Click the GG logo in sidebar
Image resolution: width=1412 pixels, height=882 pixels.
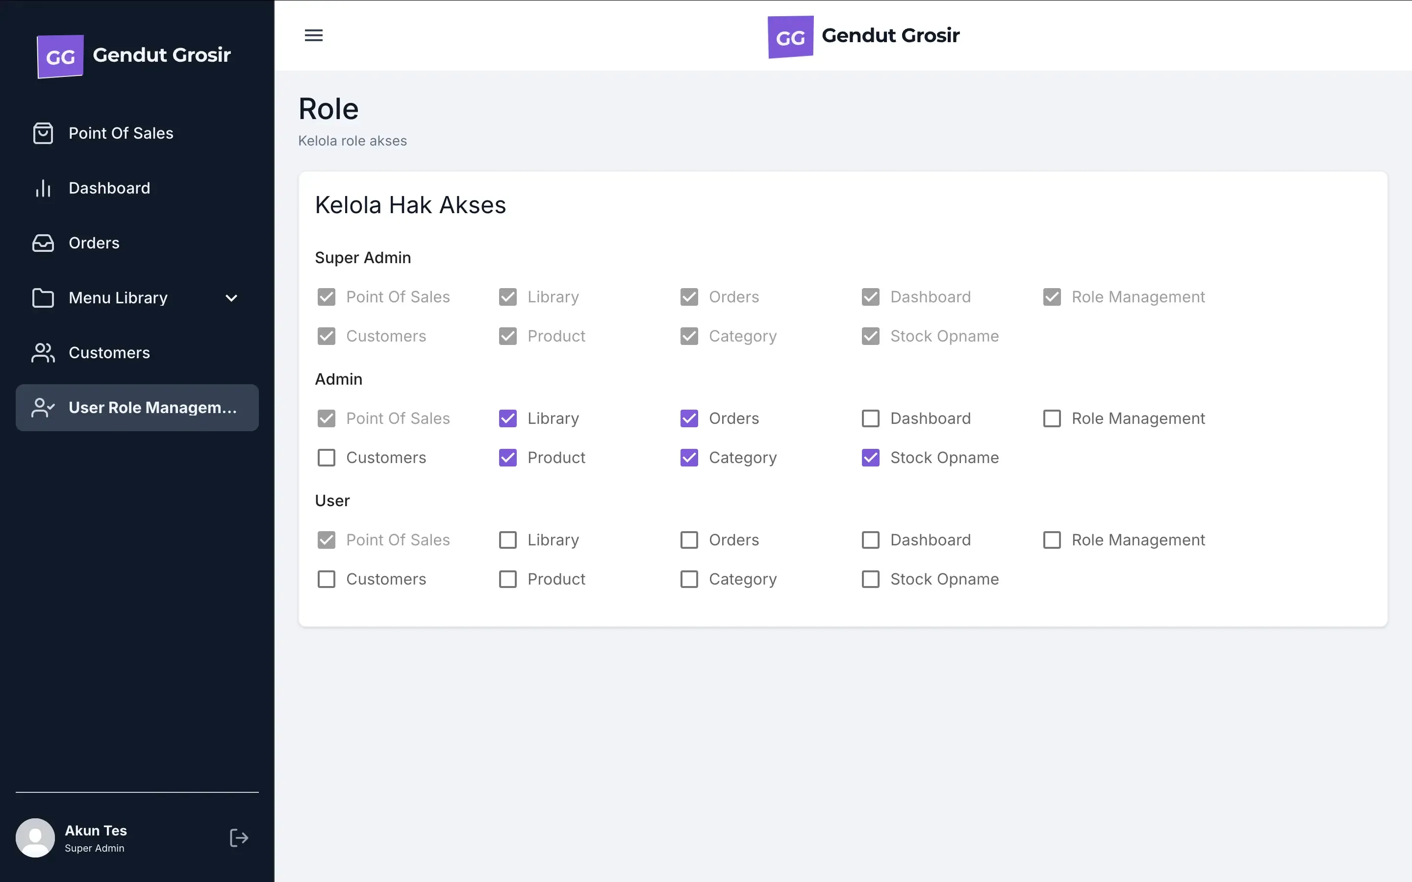(60, 56)
